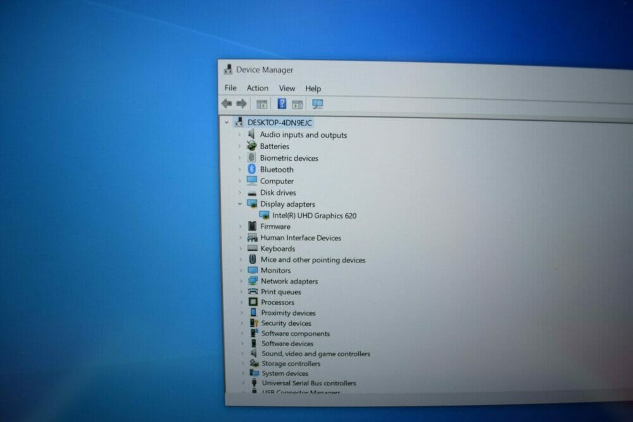Collapse the DESKTOP-4DN9EJC root node arrow
This screenshot has height=422, width=633.
[227, 122]
